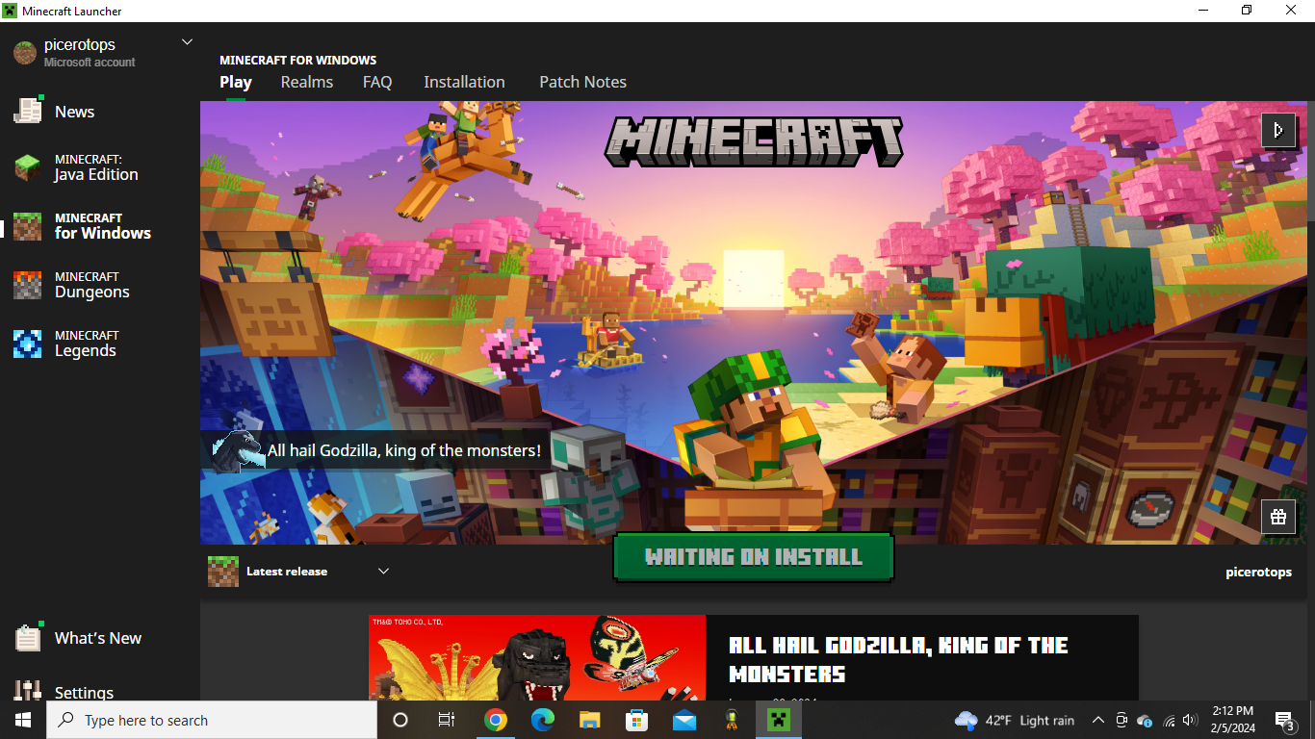This screenshot has height=739, width=1315.
Task: Click the picerotops gamertag beside the install button
Action: pyautogui.click(x=1258, y=572)
